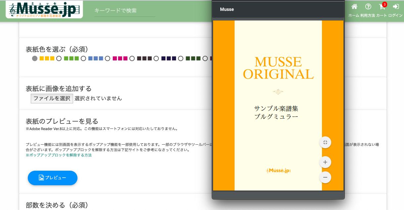
Task: Click the dark green color swatches
Action: coord(193,58)
